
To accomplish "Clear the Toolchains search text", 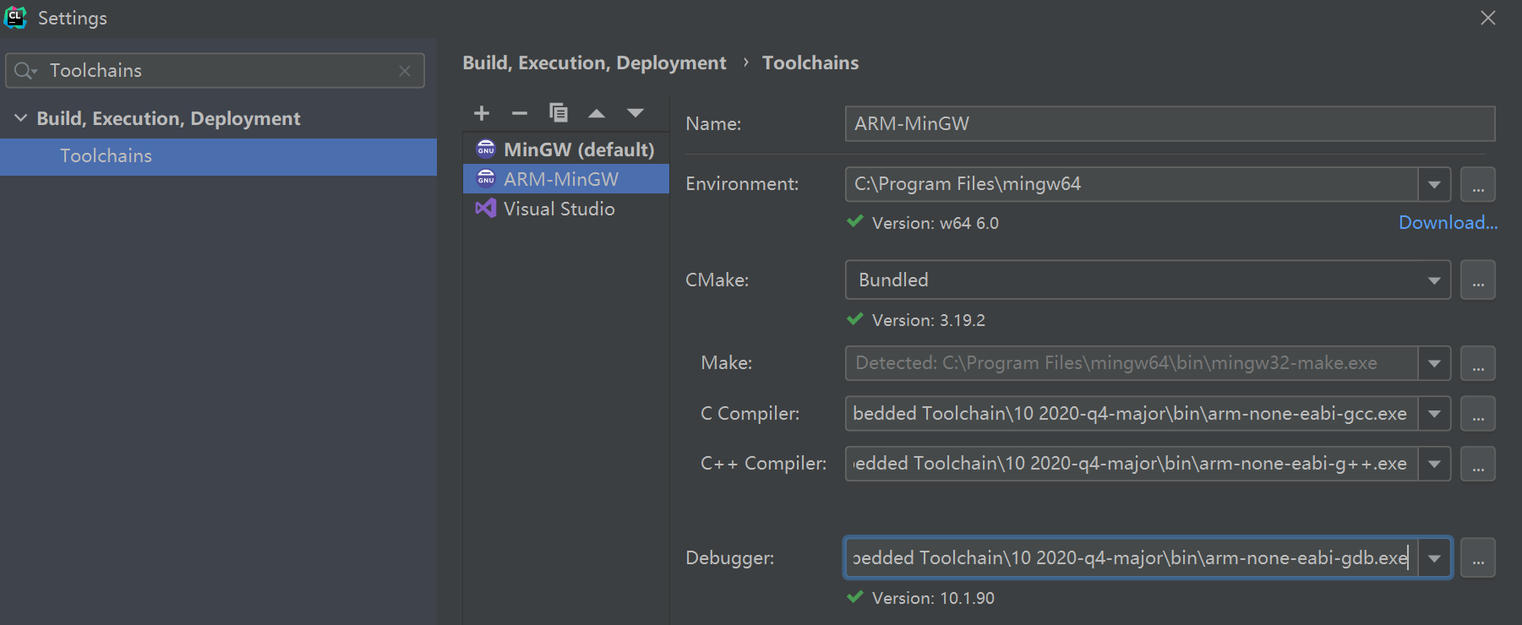I will [x=405, y=71].
